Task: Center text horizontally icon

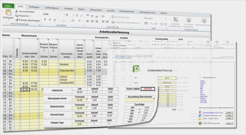Action: (92, 21)
